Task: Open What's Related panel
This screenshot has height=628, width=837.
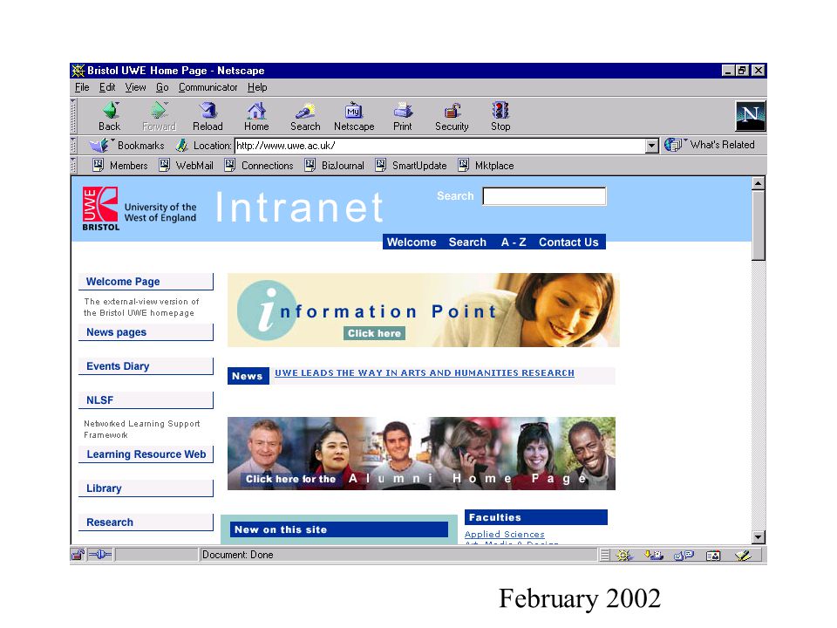Action: [x=710, y=145]
